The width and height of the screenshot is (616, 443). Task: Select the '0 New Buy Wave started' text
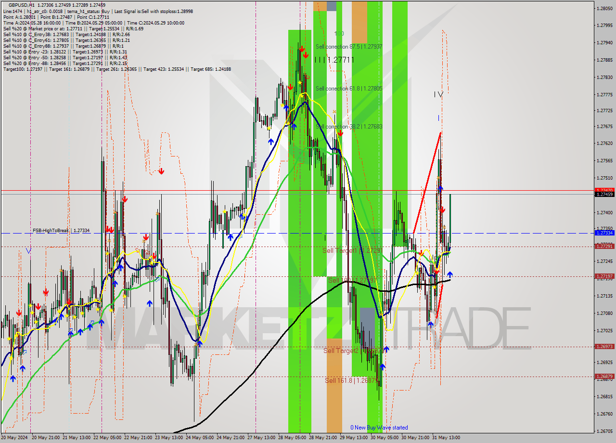tap(379, 428)
